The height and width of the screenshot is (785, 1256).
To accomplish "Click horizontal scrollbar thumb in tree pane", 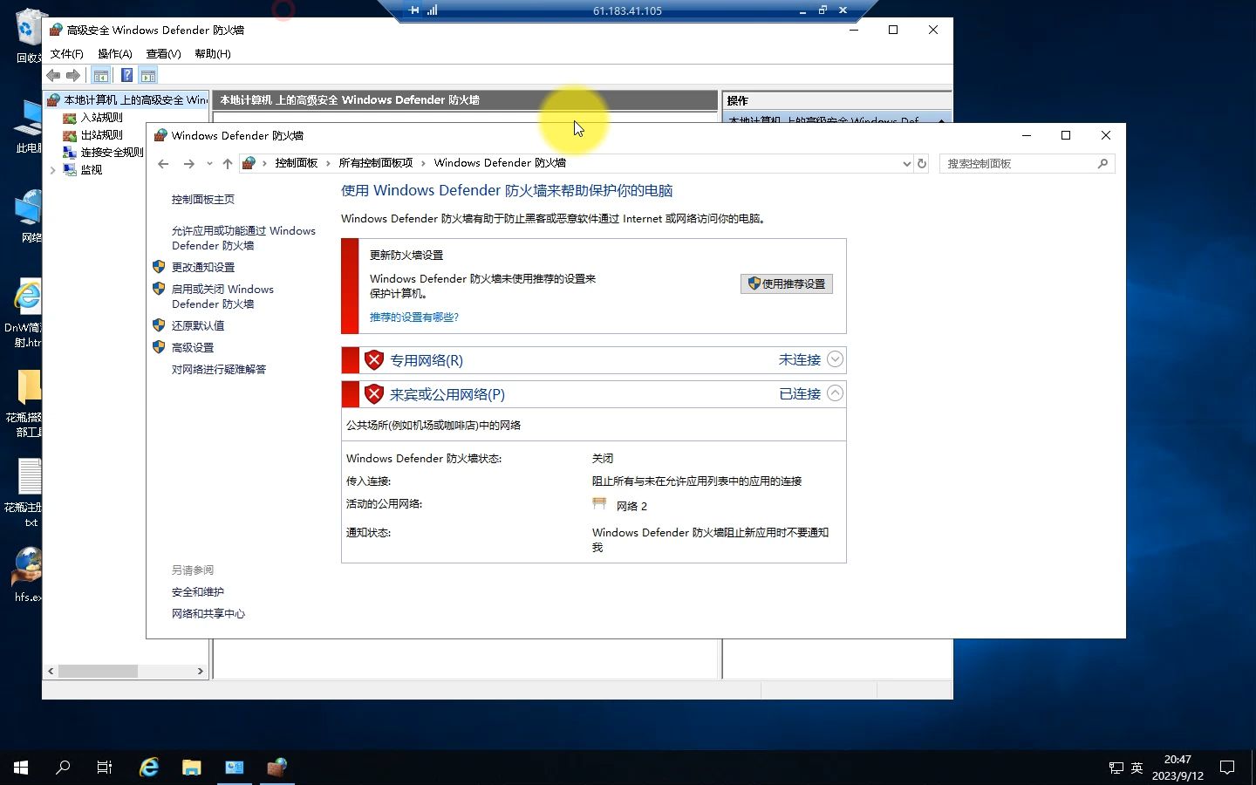I will tap(98, 672).
